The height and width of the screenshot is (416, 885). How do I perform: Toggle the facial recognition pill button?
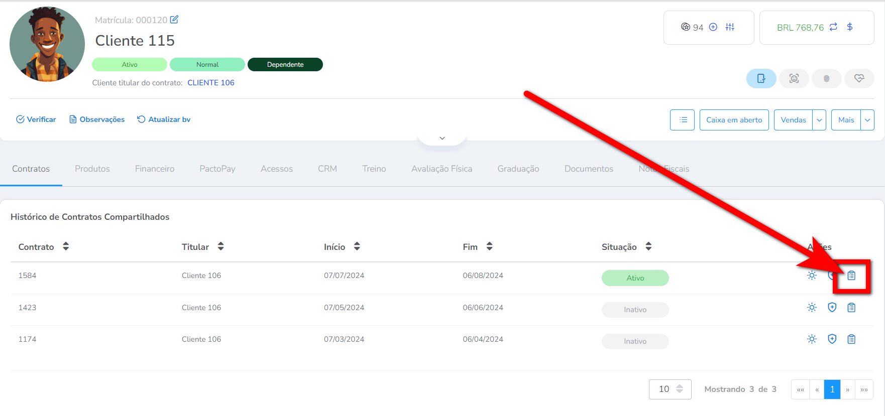pyautogui.click(x=794, y=79)
